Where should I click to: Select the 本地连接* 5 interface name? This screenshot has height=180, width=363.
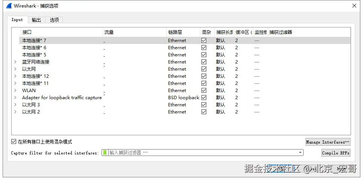tap(34, 55)
